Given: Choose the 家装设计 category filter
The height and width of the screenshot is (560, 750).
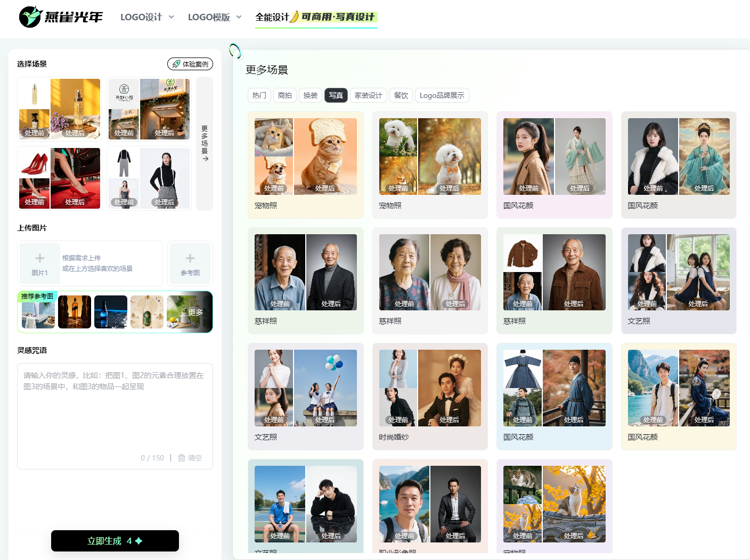Looking at the screenshot, I should click(369, 95).
